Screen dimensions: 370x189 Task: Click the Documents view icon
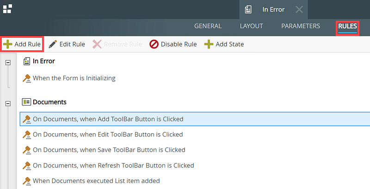[26, 102]
